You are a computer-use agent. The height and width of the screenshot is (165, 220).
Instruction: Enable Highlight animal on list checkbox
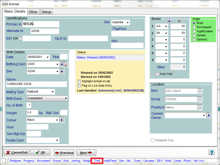point(79,81)
